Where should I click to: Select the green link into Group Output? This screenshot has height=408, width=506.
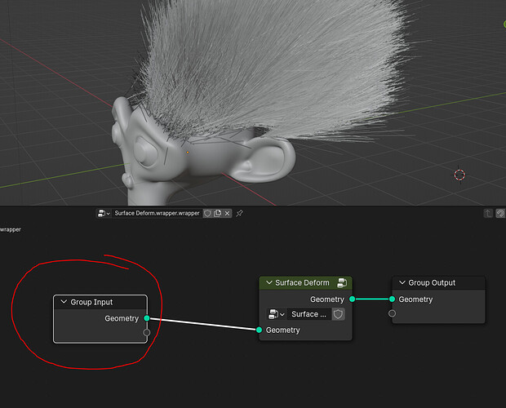coord(372,299)
